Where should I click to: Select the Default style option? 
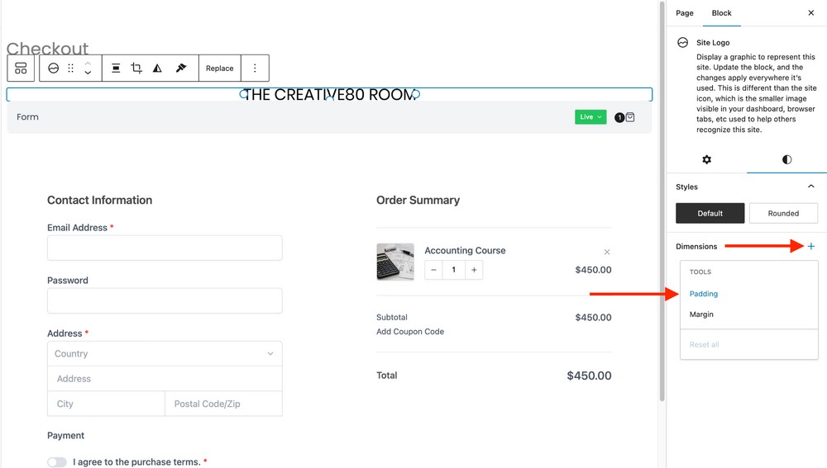click(710, 213)
